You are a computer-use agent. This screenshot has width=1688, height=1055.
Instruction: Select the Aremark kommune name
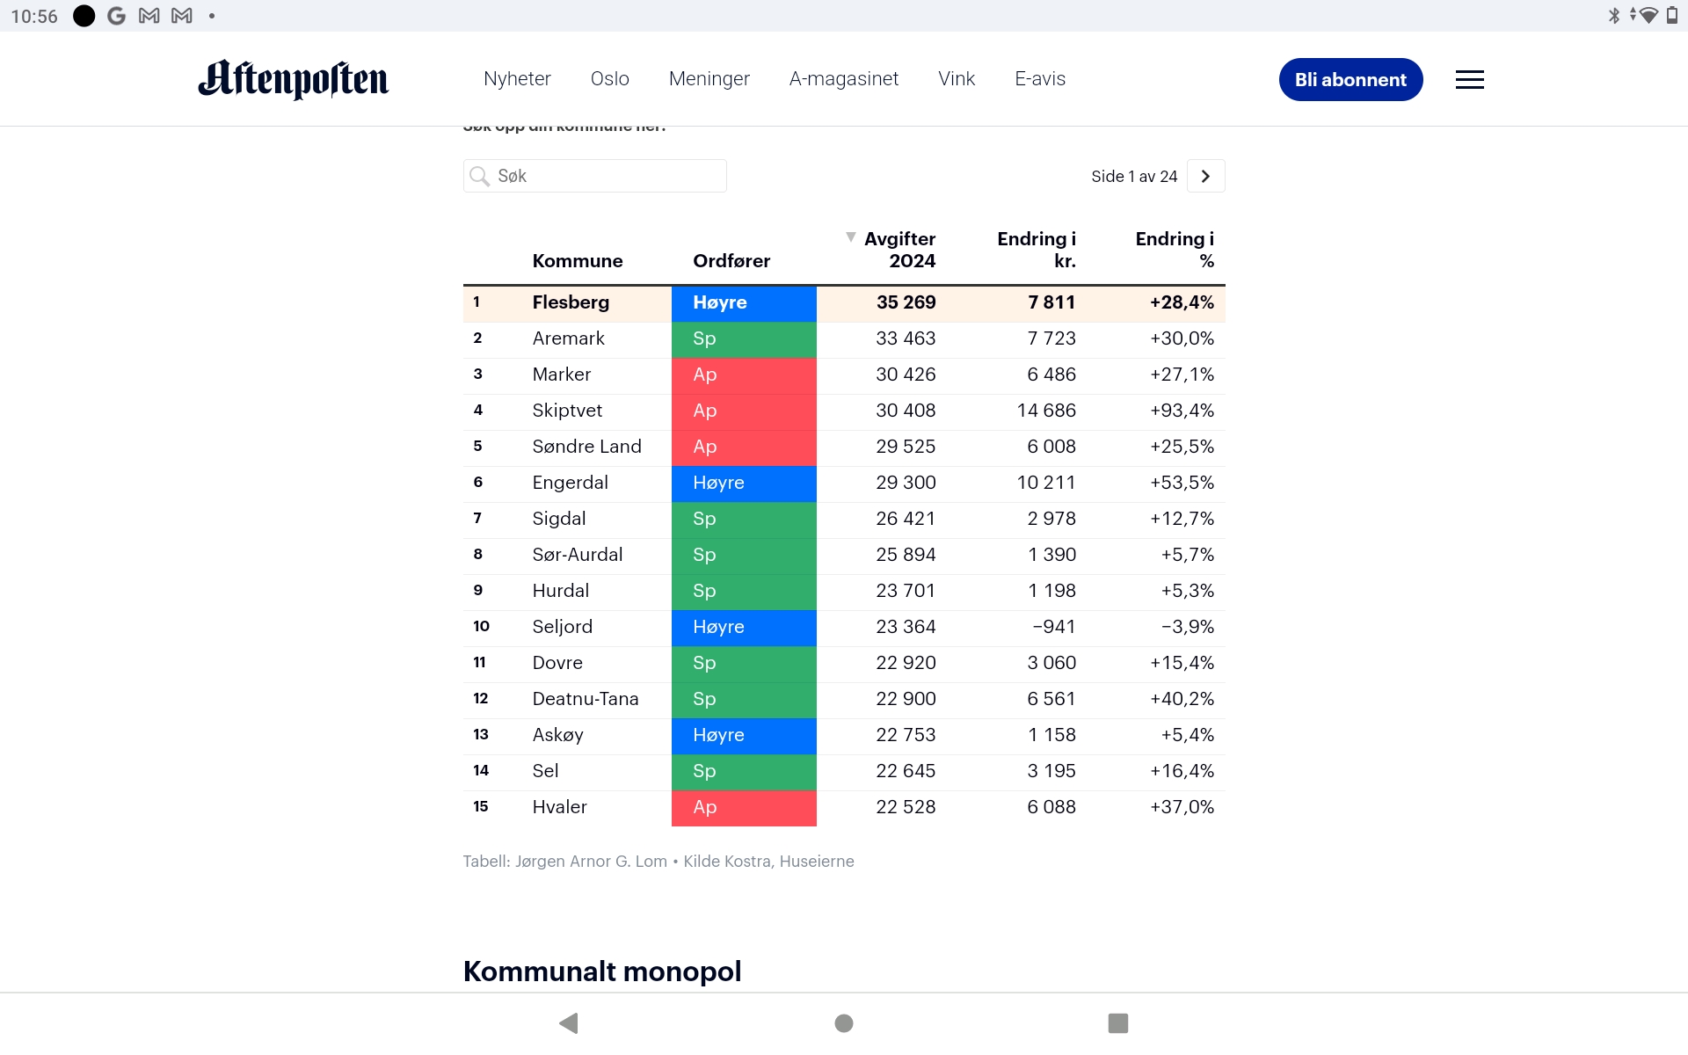[x=569, y=338]
